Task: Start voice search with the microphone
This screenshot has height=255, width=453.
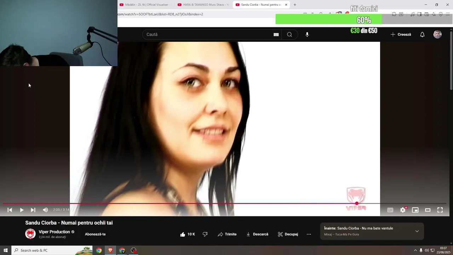Action: coord(307,34)
